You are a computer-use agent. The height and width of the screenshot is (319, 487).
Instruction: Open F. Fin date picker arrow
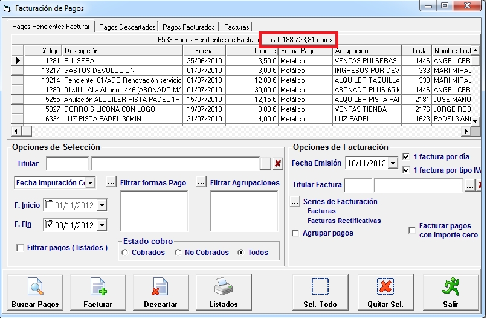click(102, 225)
